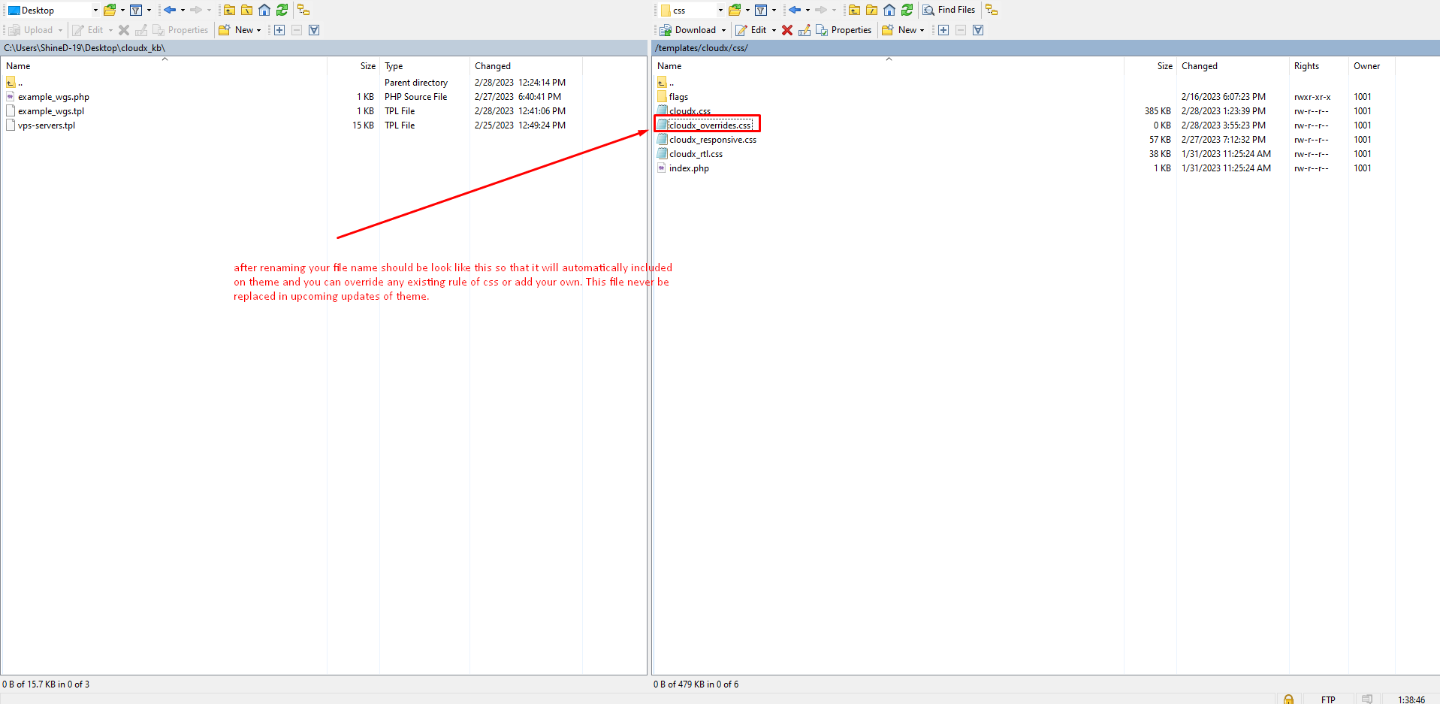Delete the selected remote file with red X
Viewport: 1440px width, 704px height.
pos(787,30)
